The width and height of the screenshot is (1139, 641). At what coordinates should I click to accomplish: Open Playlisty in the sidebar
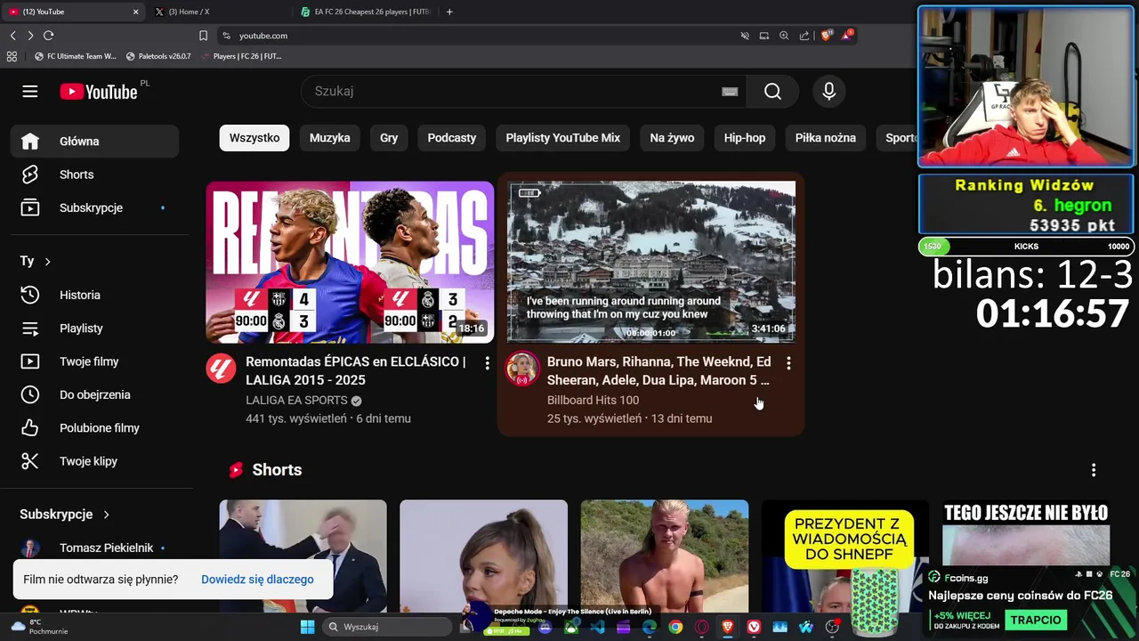pyautogui.click(x=95, y=329)
